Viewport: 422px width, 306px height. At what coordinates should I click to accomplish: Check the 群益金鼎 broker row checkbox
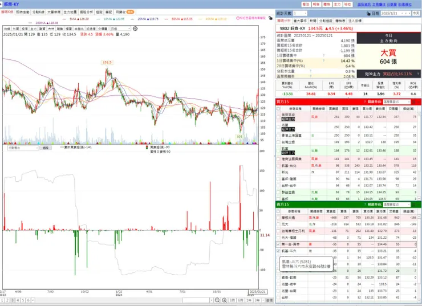[x=278, y=192]
